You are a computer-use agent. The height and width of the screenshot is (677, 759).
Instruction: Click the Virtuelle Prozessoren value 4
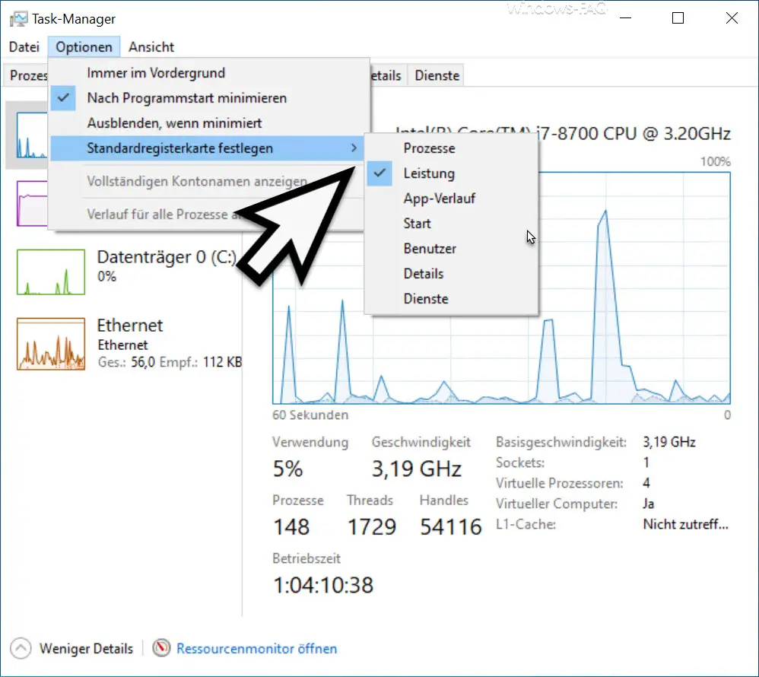(646, 483)
